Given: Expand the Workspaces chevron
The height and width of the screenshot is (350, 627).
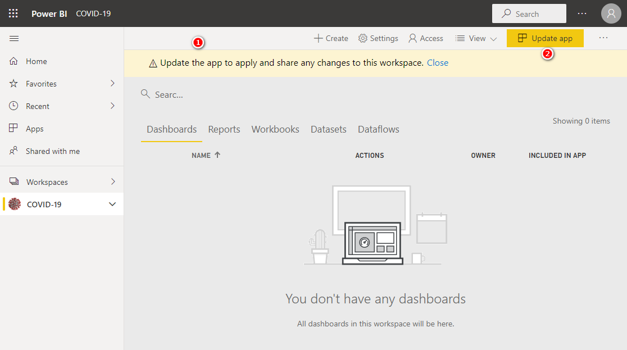Looking at the screenshot, I should (x=113, y=181).
